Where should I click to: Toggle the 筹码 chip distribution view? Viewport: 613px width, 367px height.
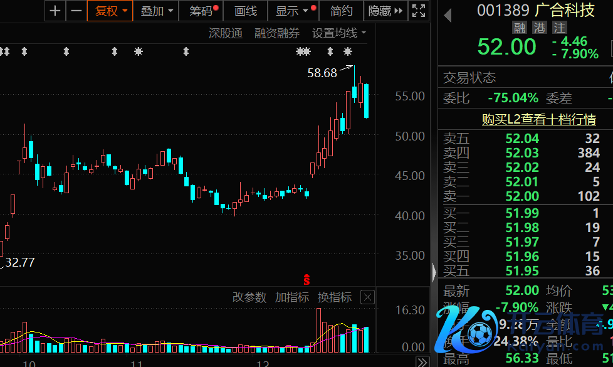pos(201,11)
